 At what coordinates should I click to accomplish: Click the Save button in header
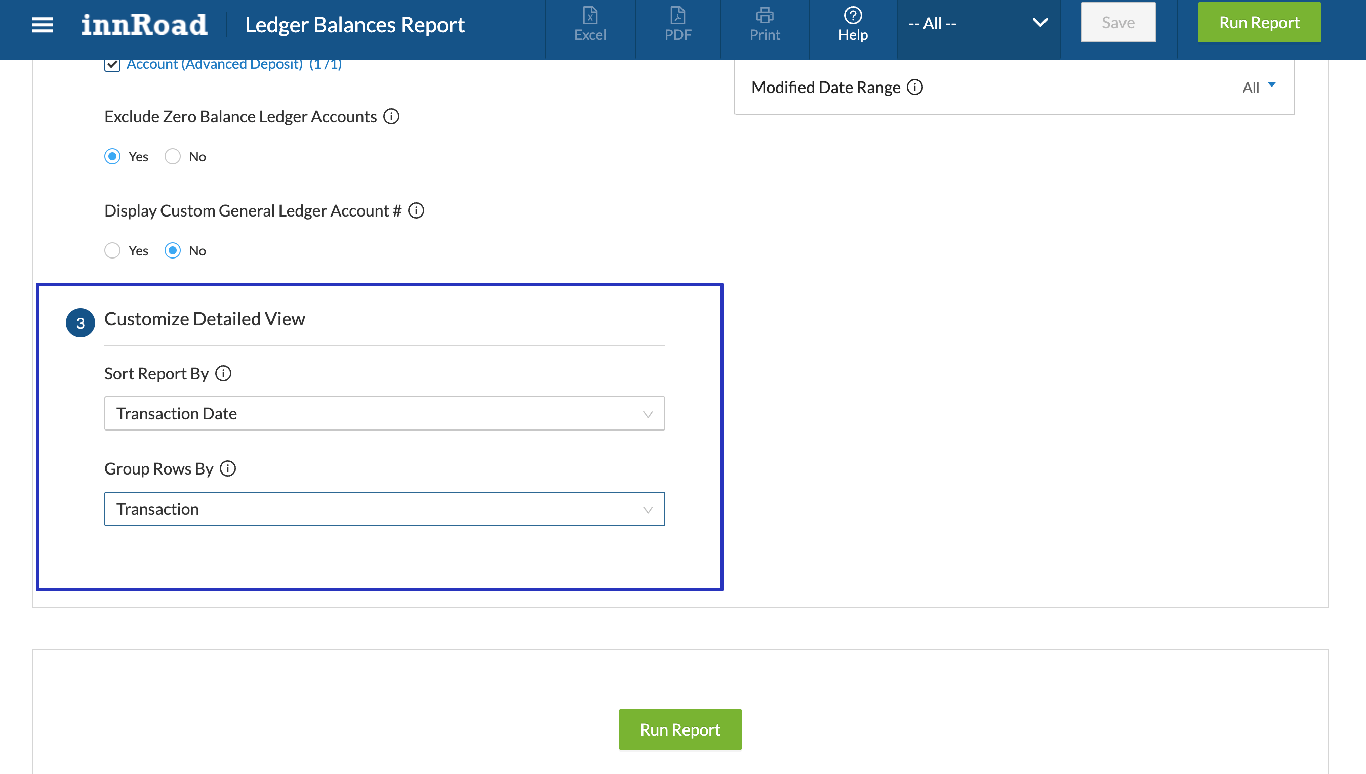1117,23
